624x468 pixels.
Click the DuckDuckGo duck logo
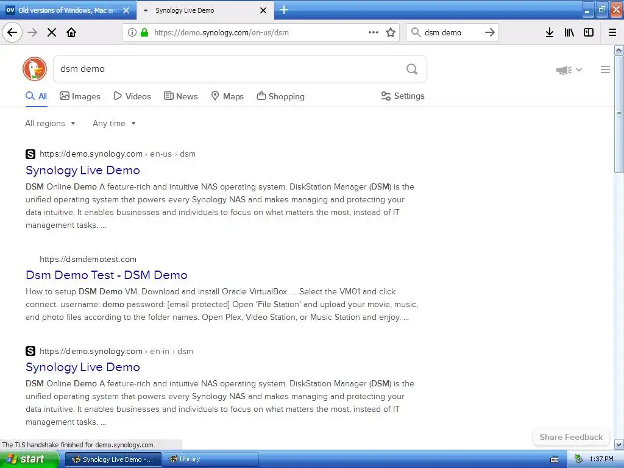(x=35, y=69)
